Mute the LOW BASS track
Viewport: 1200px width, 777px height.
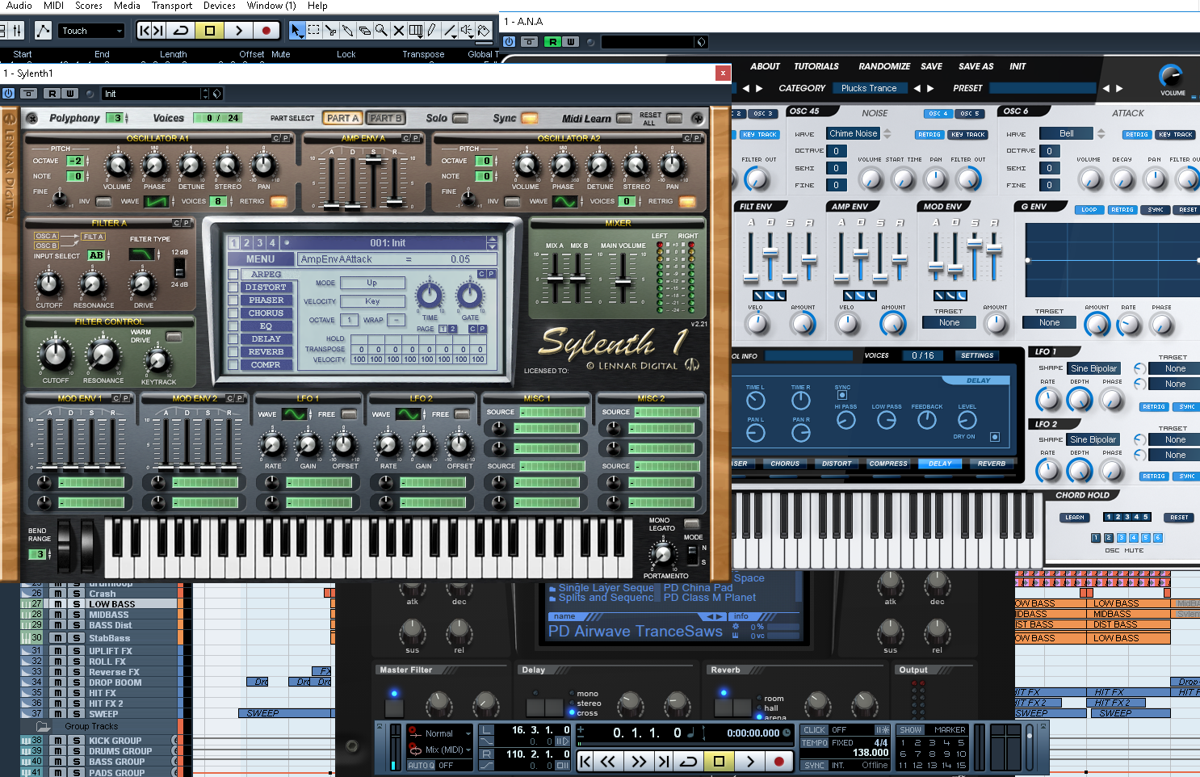pos(57,603)
